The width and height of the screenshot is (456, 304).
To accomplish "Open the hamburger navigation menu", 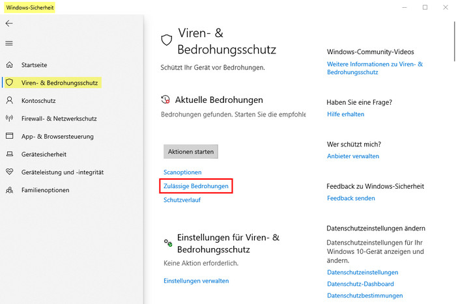I will (x=9, y=44).
